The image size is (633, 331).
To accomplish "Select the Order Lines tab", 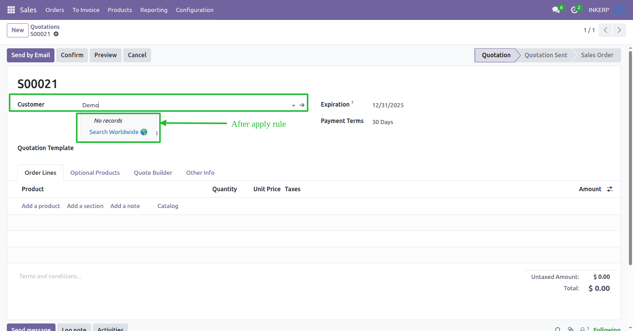I will (x=40, y=173).
